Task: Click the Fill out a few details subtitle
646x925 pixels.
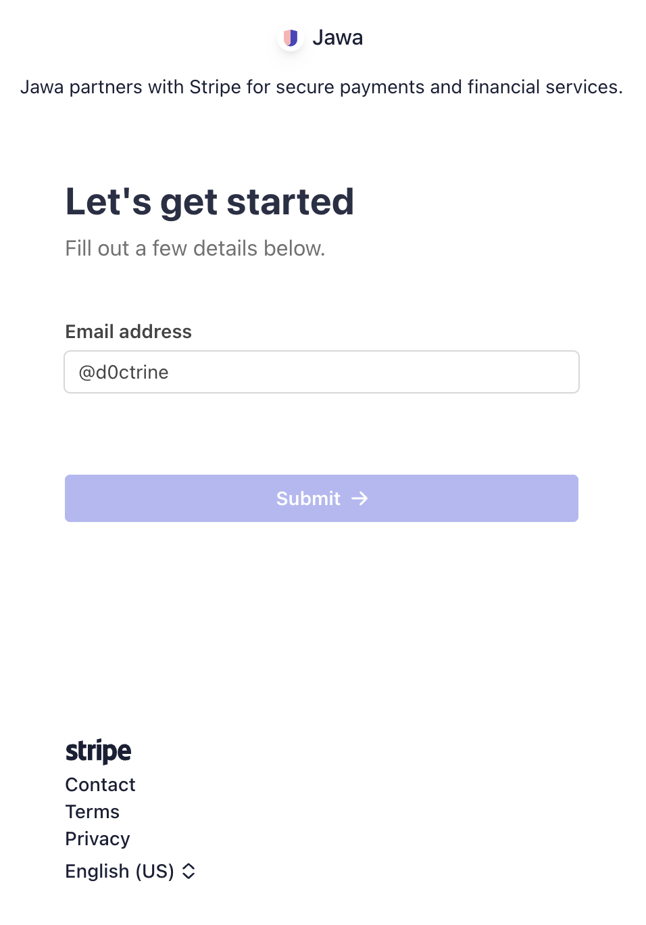Action: click(195, 248)
